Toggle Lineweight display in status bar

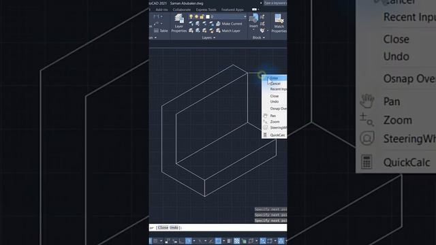[x=229, y=240]
